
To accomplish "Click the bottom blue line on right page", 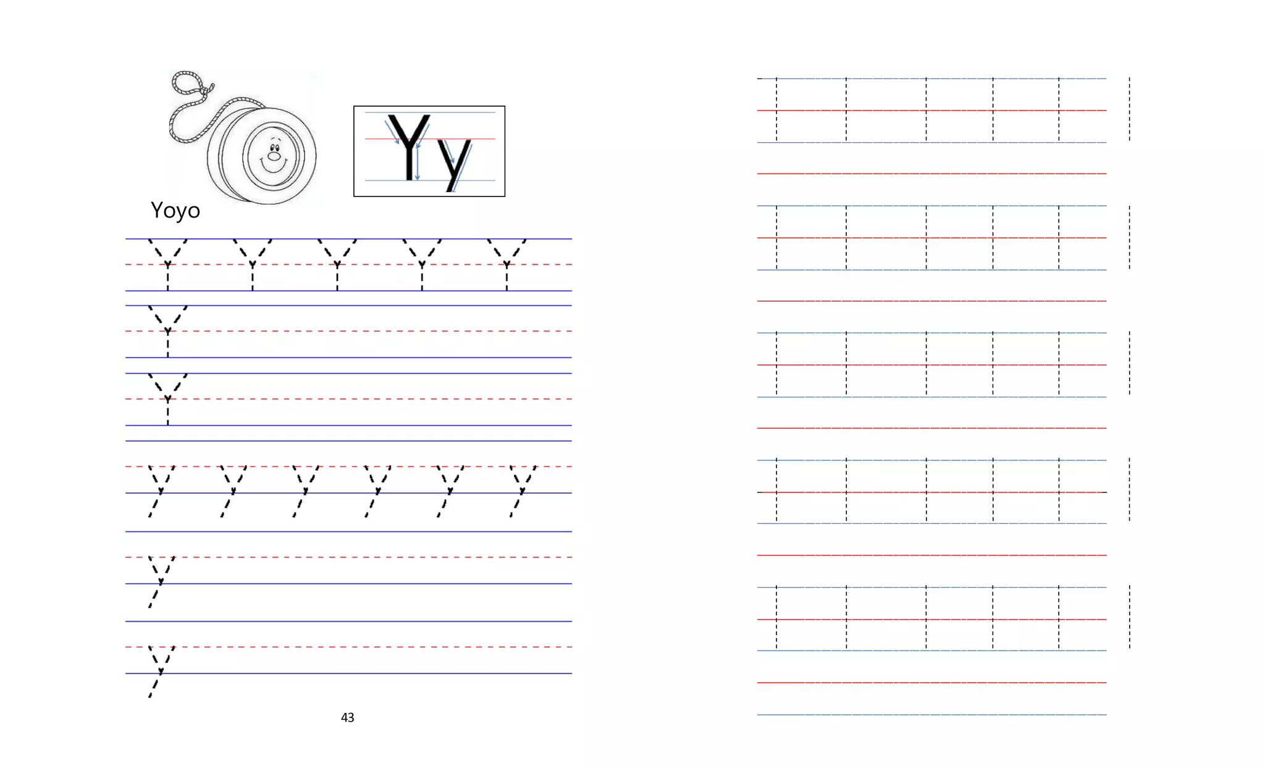I will 931,715.
